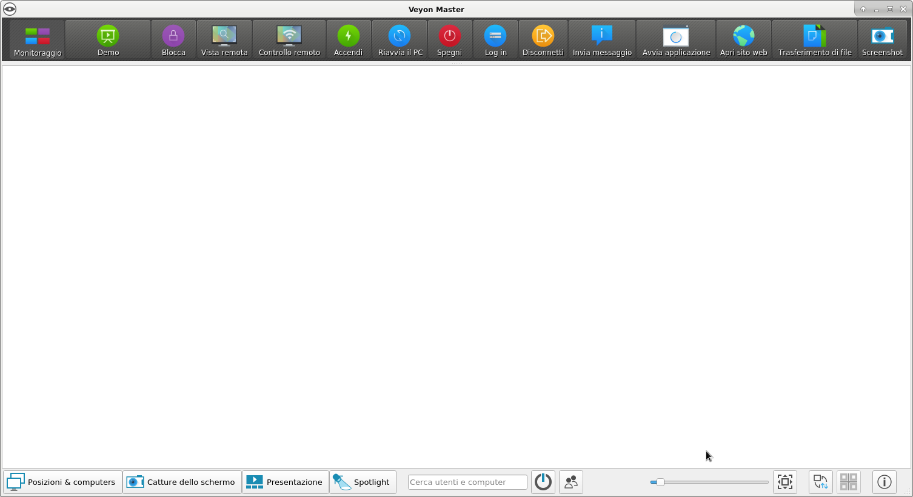Image resolution: width=913 pixels, height=497 pixels.
Task: Launch Controllo remoto
Action: coord(289,40)
